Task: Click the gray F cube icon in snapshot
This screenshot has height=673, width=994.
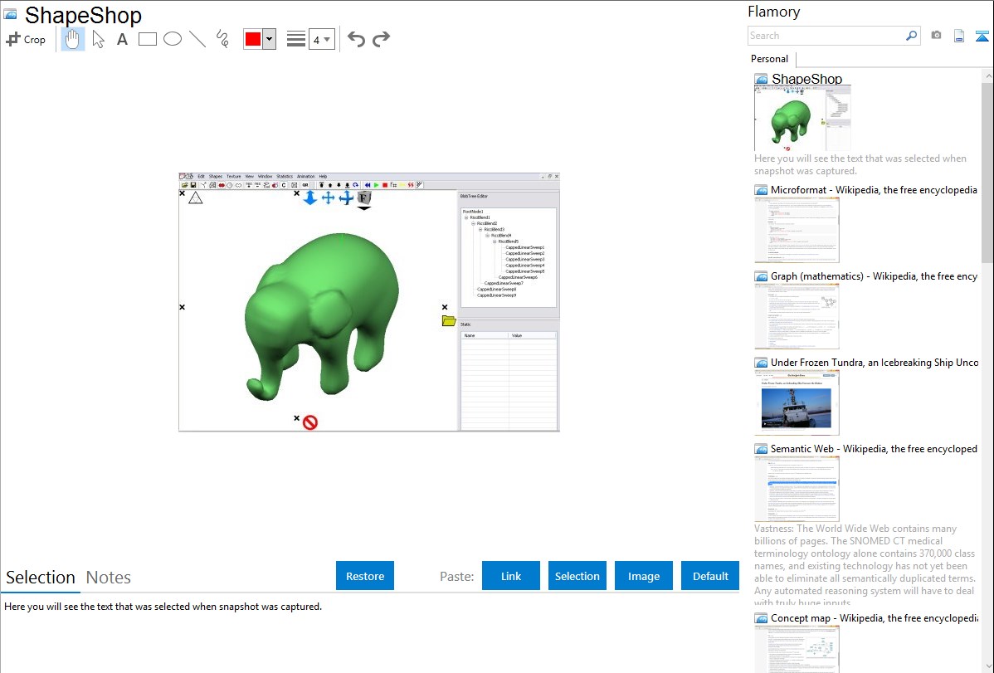Action: tap(364, 198)
